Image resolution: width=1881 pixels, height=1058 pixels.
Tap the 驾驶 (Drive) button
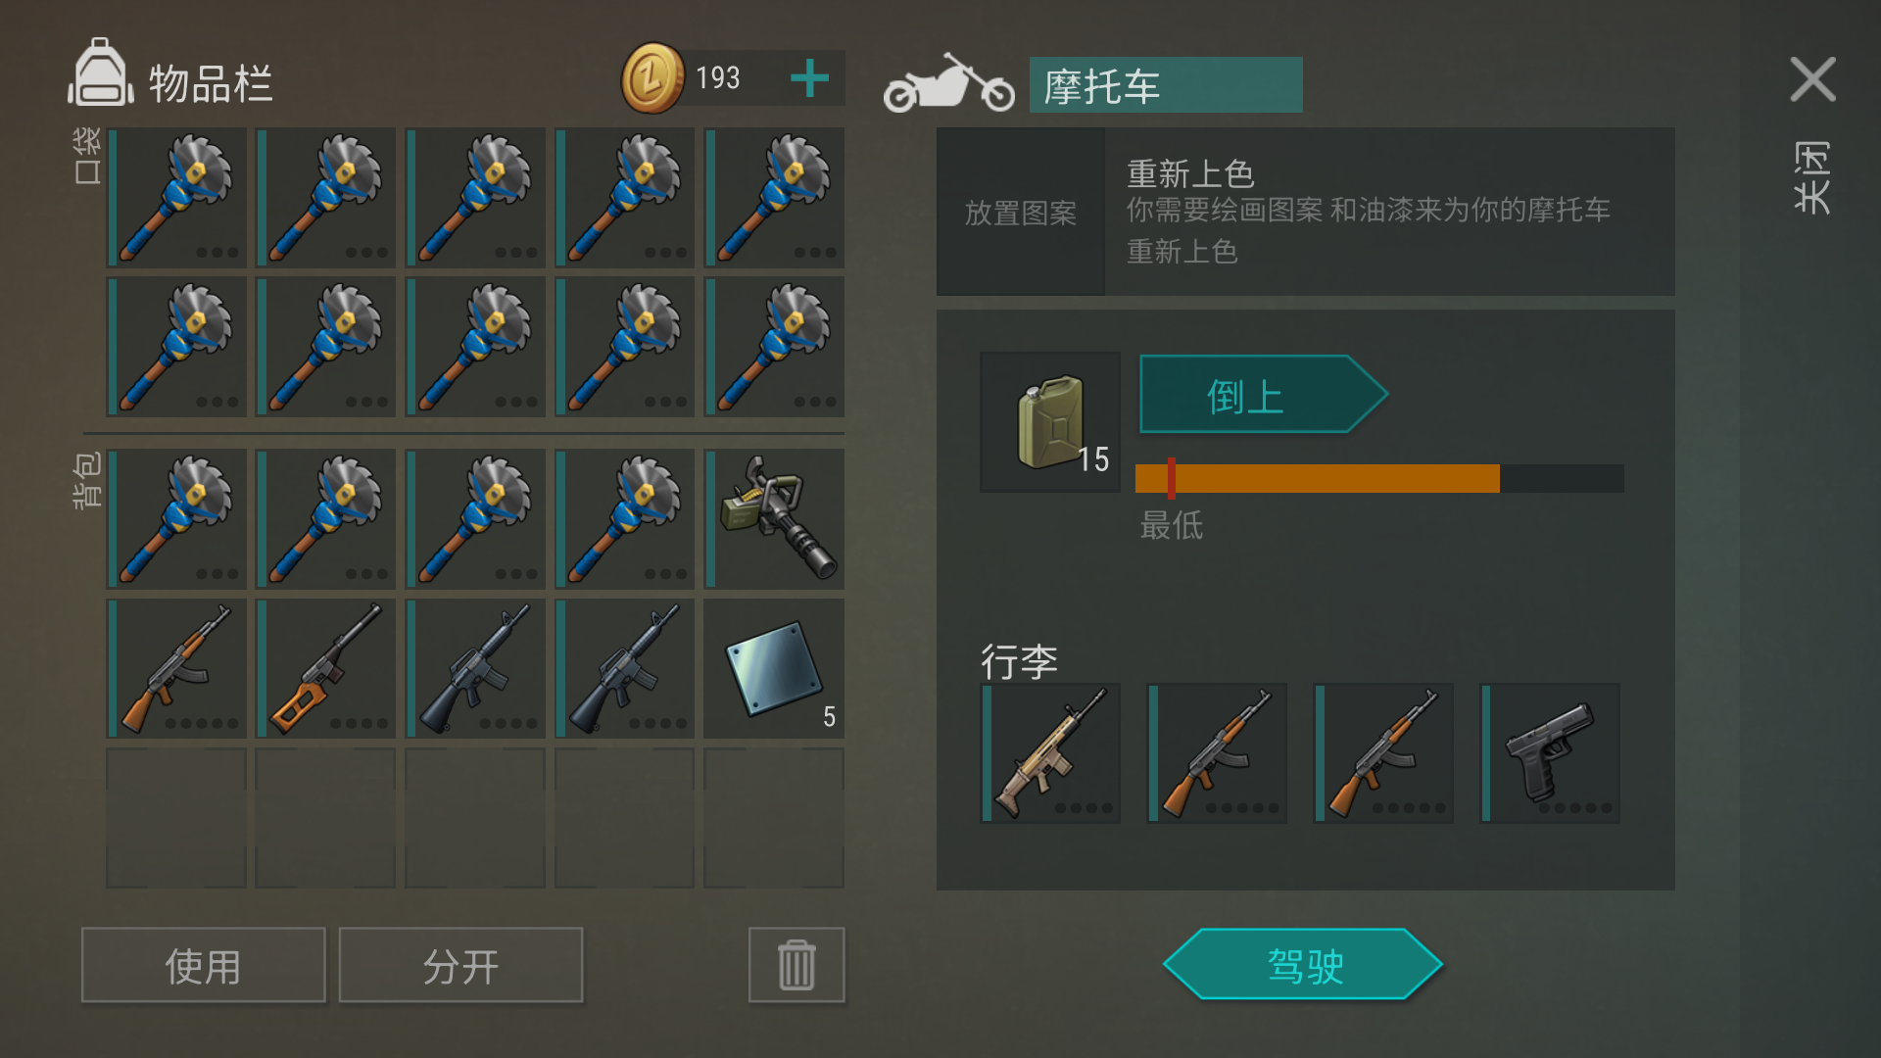click(1303, 965)
